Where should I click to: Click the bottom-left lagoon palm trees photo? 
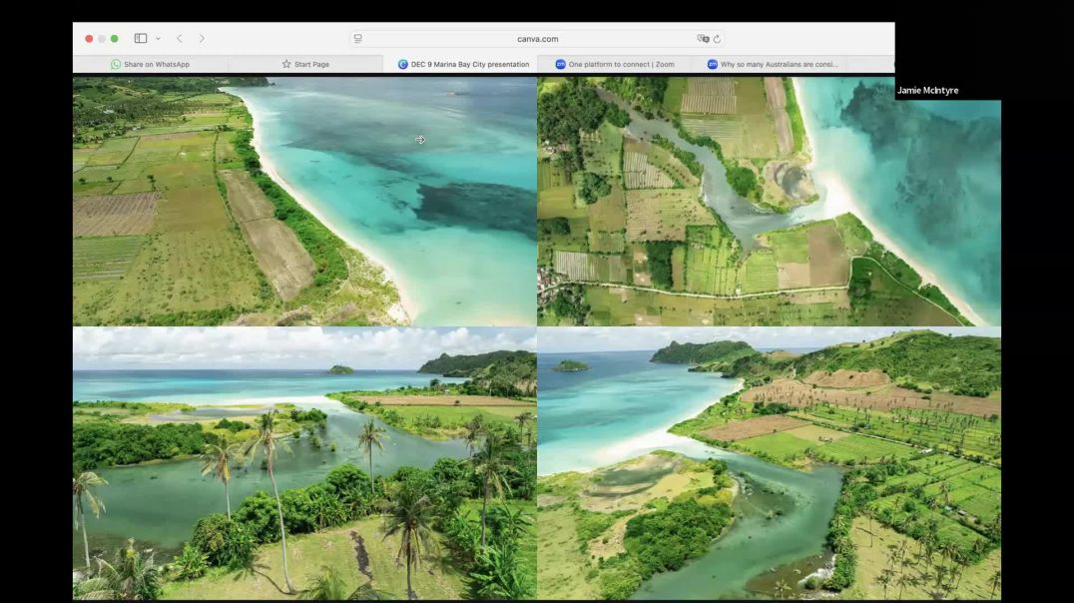(304, 463)
